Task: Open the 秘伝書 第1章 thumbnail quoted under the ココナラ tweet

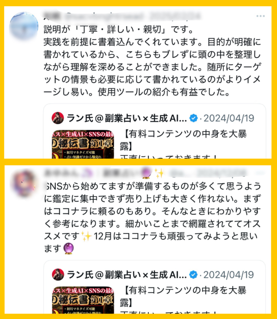Action: point(83,300)
